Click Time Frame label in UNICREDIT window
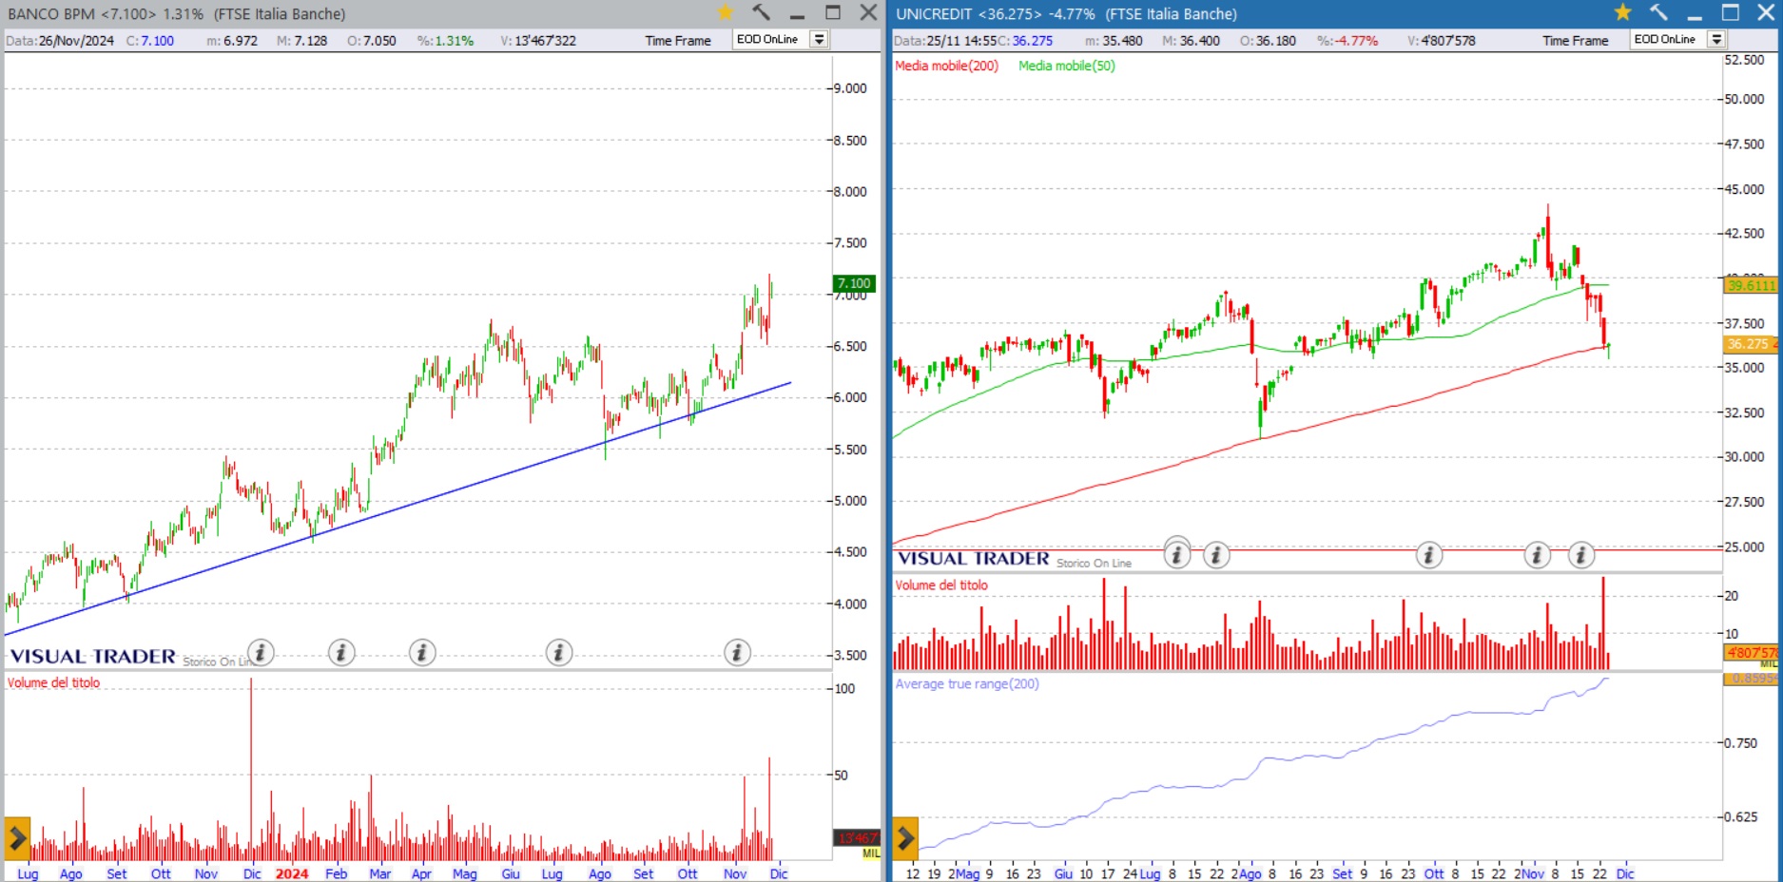The image size is (1783, 882). pos(1576,40)
